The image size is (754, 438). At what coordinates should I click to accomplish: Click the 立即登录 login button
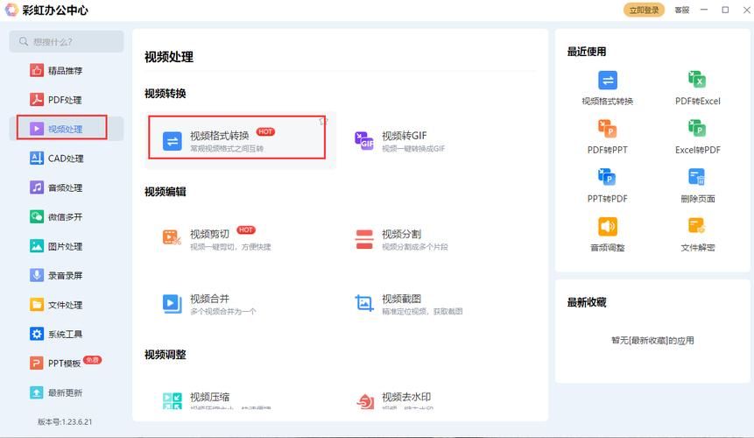645,10
